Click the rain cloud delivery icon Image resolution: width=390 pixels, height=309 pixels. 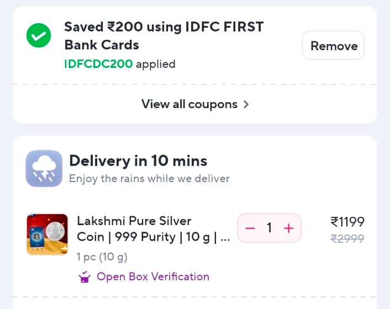click(x=44, y=168)
